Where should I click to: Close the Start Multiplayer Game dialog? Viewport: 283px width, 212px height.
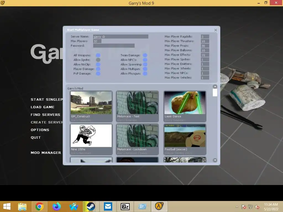(x=216, y=30)
